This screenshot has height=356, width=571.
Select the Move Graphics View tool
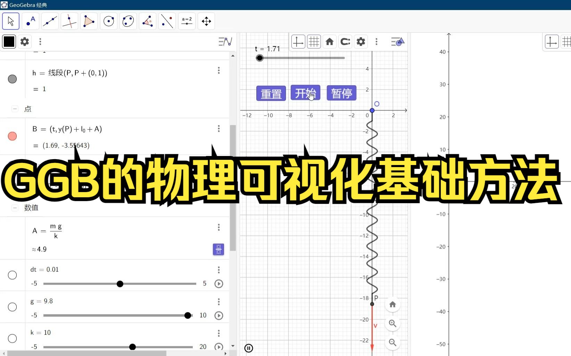pyautogui.click(x=206, y=21)
